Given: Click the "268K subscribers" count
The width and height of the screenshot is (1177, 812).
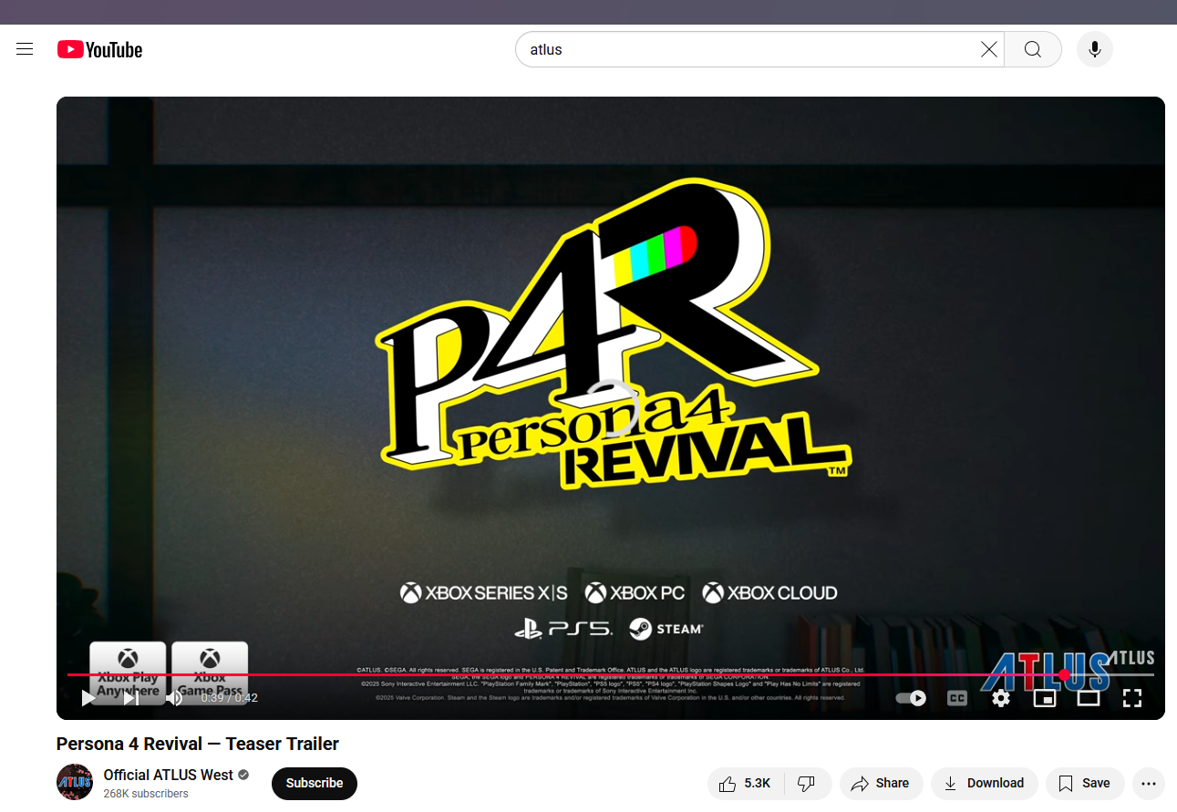Looking at the screenshot, I should [x=146, y=794].
